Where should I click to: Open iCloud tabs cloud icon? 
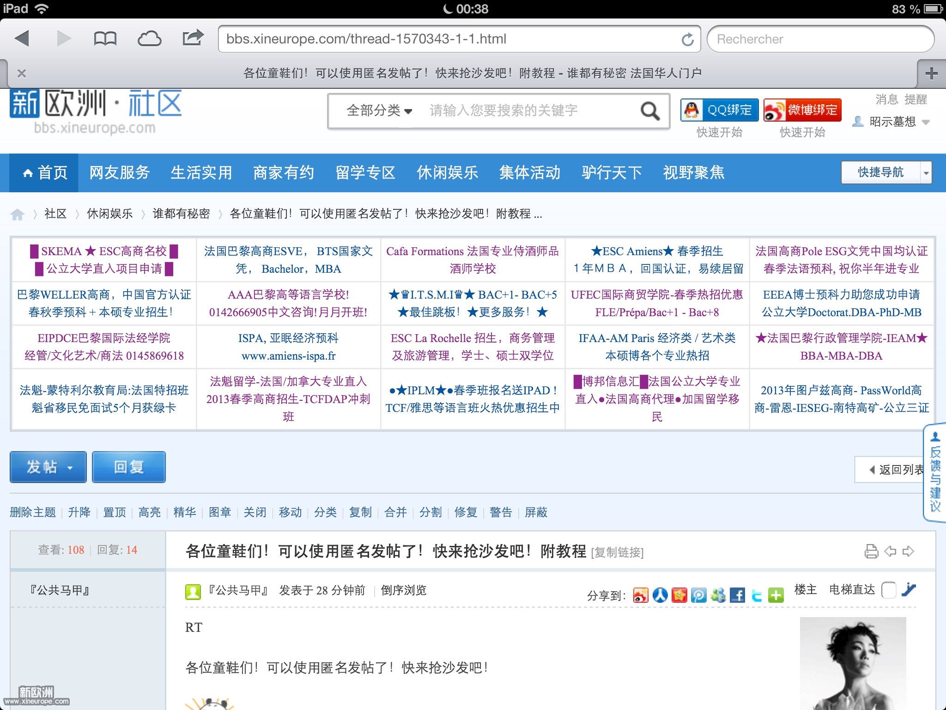pyautogui.click(x=149, y=39)
